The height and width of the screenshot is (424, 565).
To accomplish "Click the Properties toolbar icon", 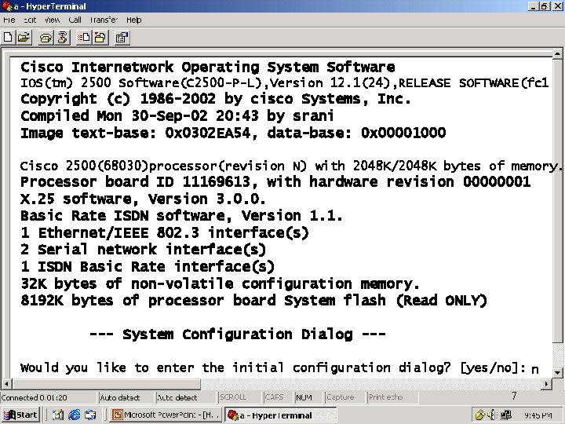I will 122,38.
